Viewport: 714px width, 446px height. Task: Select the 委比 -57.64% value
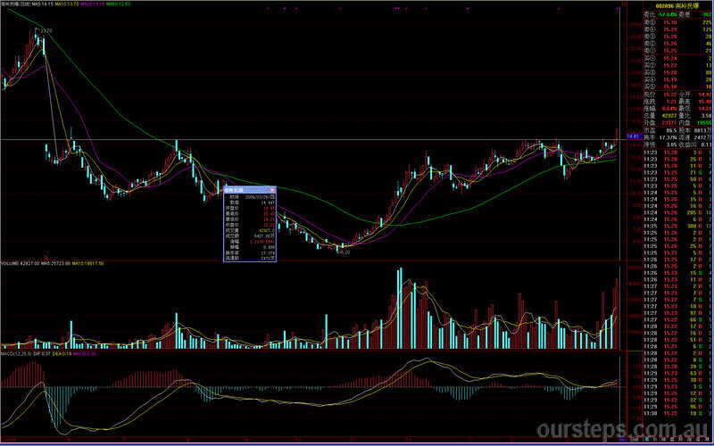[x=667, y=14]
